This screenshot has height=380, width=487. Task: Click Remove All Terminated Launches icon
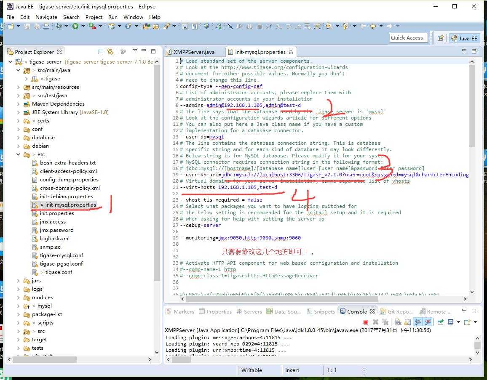click(385, 322)
